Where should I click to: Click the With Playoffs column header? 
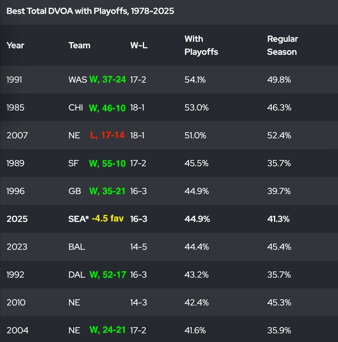coord(201,45)
